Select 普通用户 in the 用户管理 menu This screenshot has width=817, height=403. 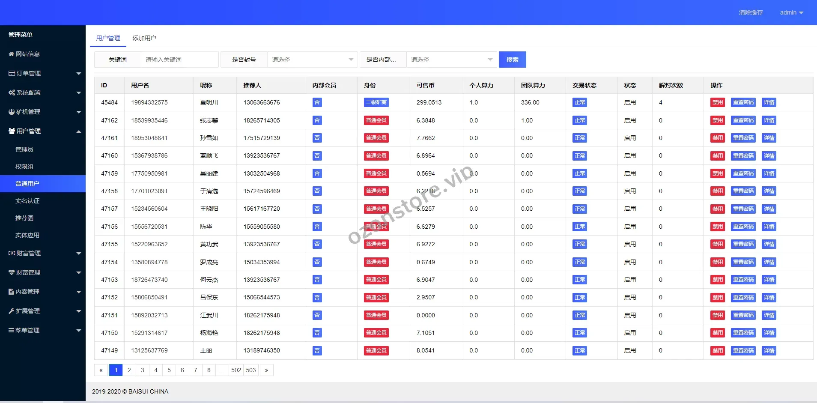pos(27,183)
